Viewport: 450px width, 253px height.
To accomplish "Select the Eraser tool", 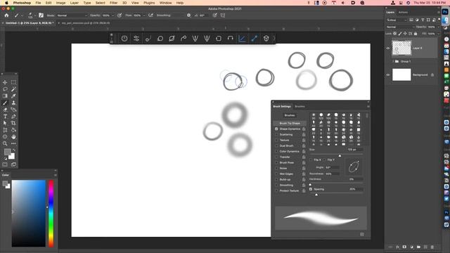I will click(5, 110).
